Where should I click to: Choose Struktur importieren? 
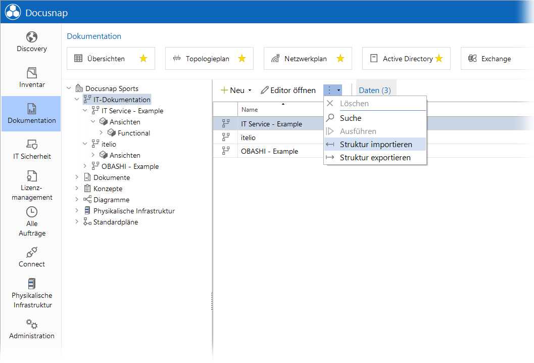375,144
